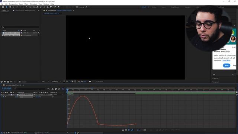
Task: Select the Rectangle shape tool
Action: click(x=34, y=7)
